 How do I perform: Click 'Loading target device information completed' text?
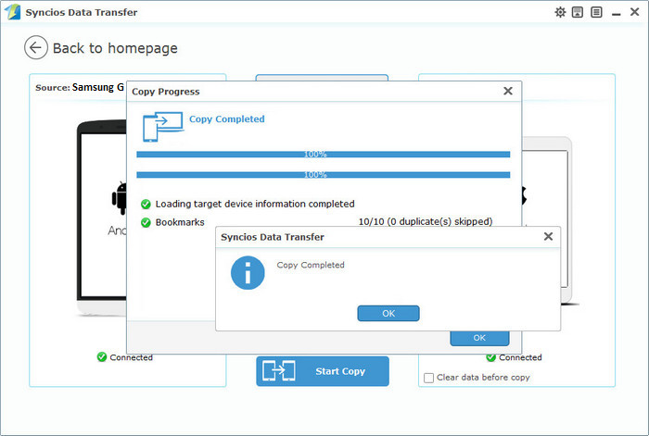click(x=255, y=204)
